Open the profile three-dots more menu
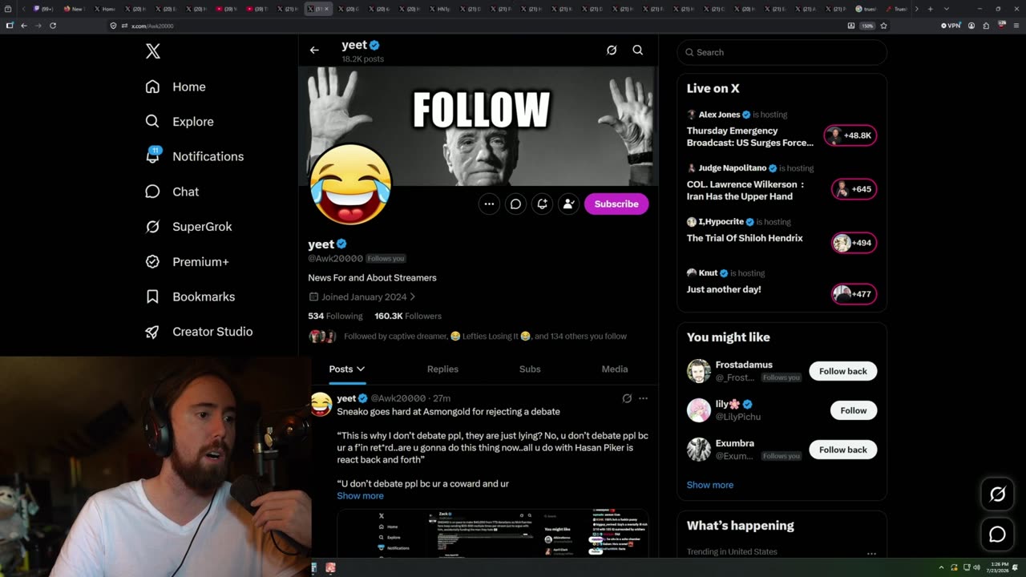Viewport: 1026px width, 577px height. [489, 204]
